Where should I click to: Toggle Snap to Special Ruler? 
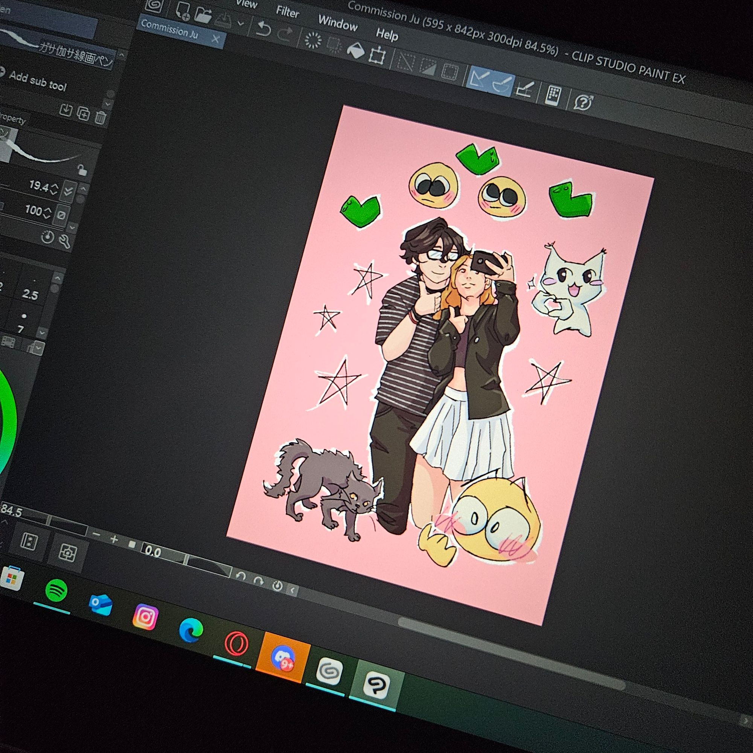coord(501,85)
